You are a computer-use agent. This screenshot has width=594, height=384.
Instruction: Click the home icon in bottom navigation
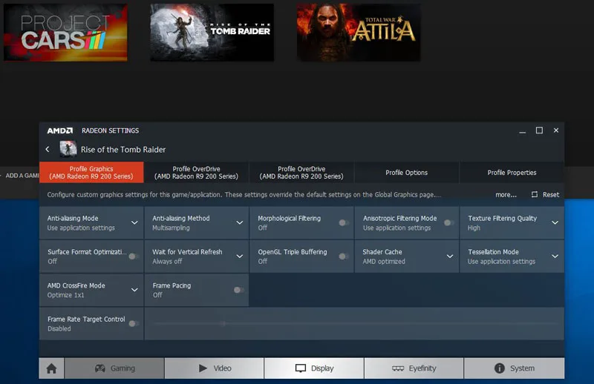point(51,368)
